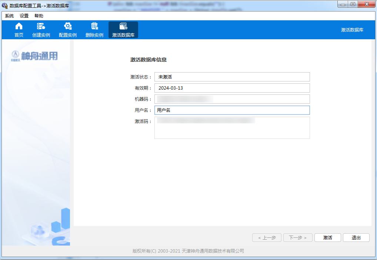
Task: Open the 设置 menu
Action: [24, 16]
